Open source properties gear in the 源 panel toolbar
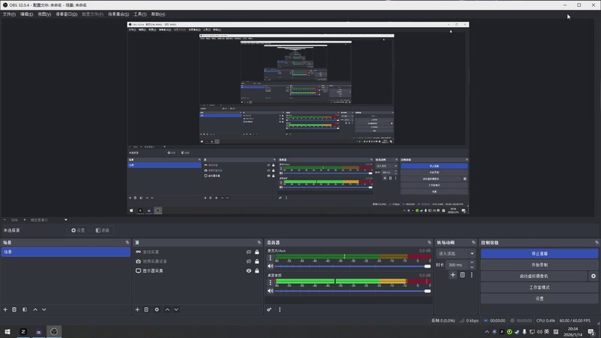The height and width of the screenshot is (338, 601). point(157,309)
